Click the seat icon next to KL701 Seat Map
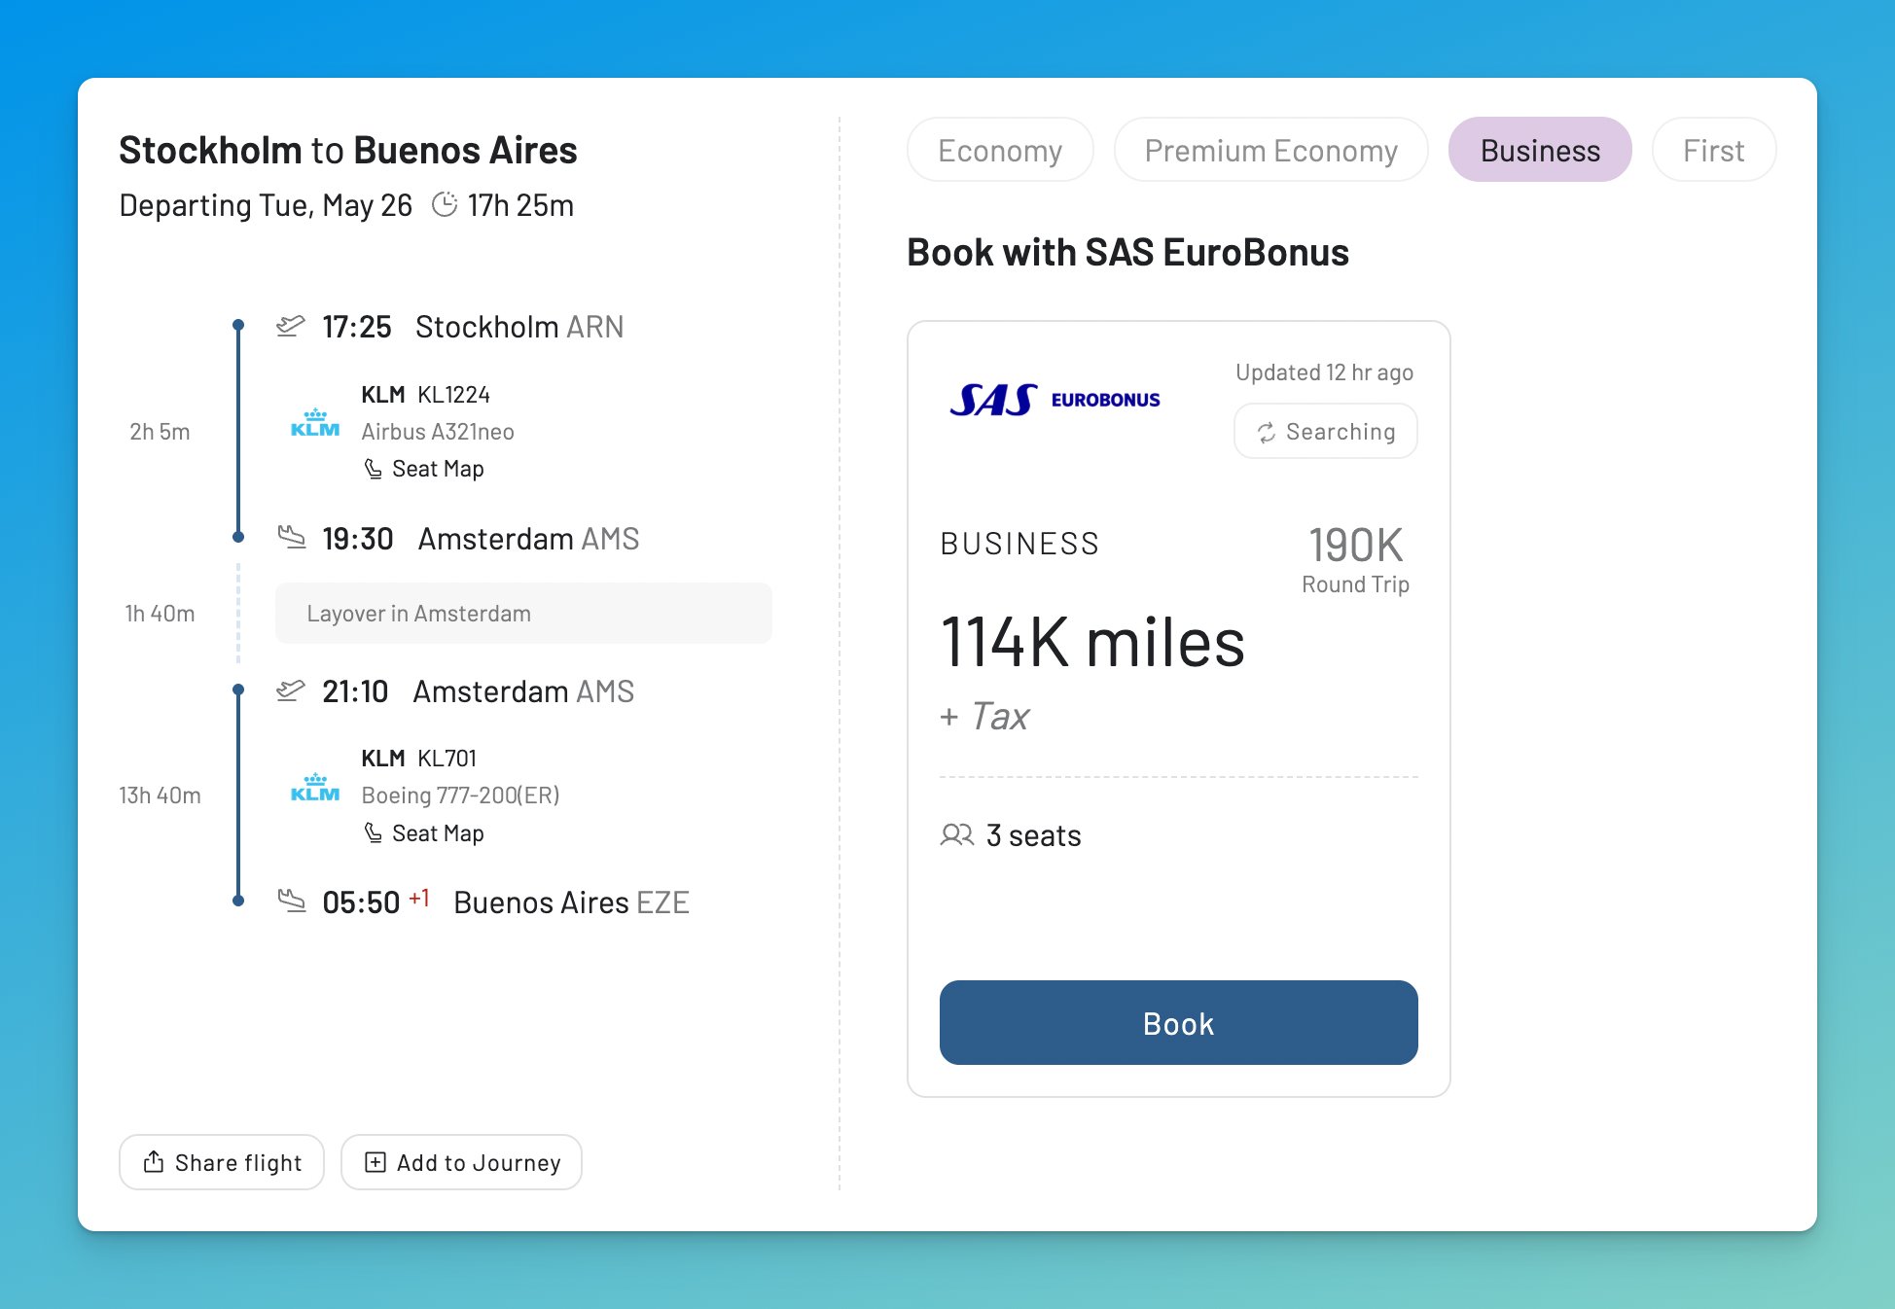 373,833
